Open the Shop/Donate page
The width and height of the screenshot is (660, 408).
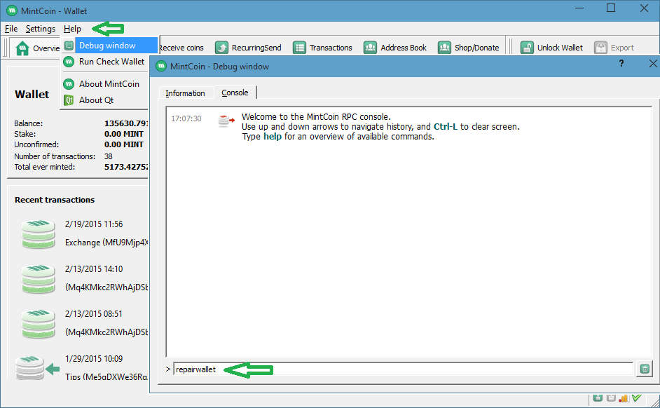[468, 48]
